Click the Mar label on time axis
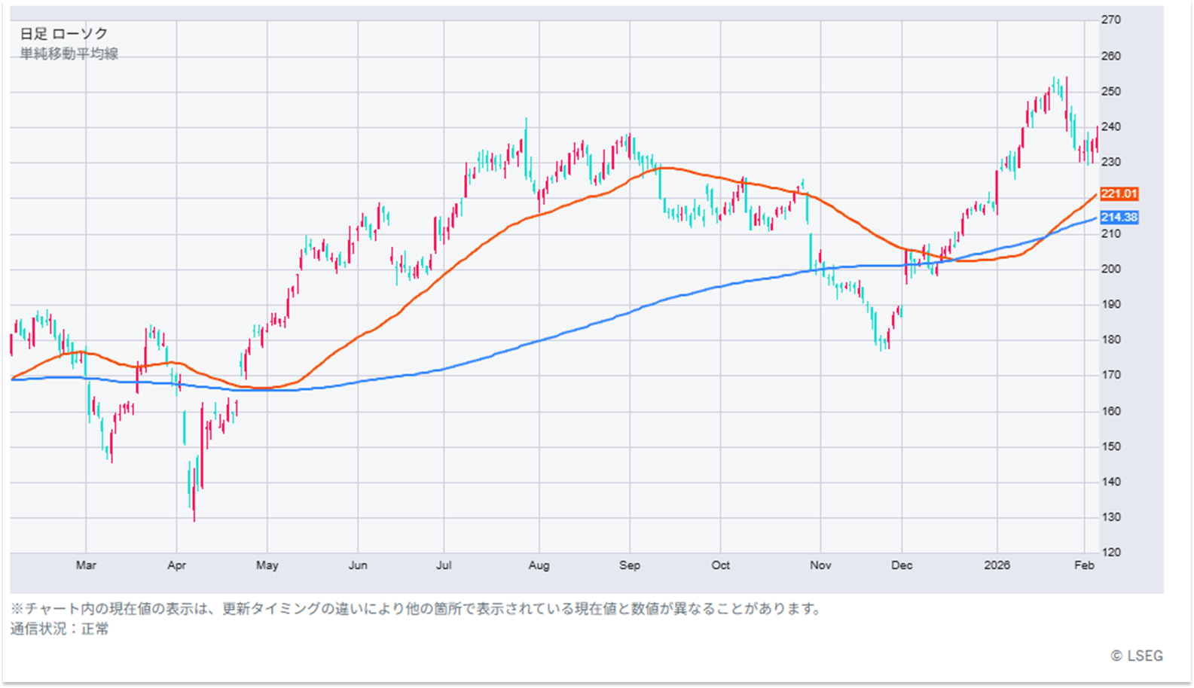Screen dimensions: 1194x688 (x=86, y=565)
